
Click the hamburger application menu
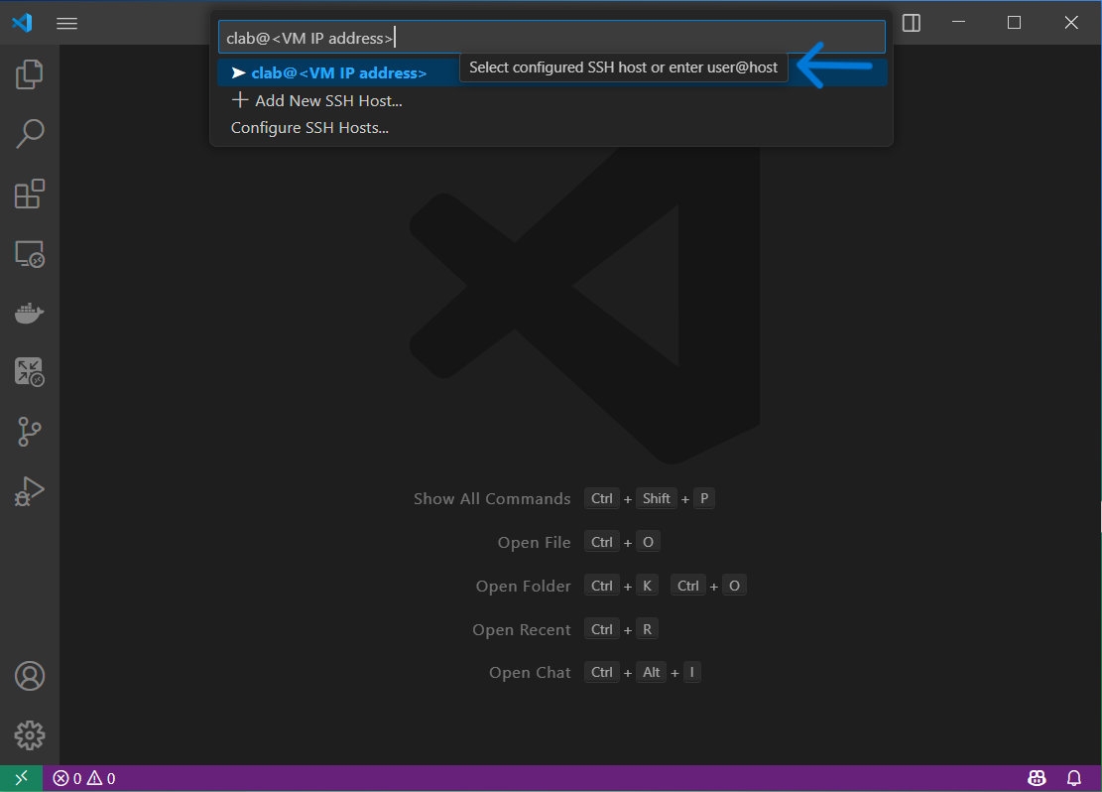(x=66, y=23)
